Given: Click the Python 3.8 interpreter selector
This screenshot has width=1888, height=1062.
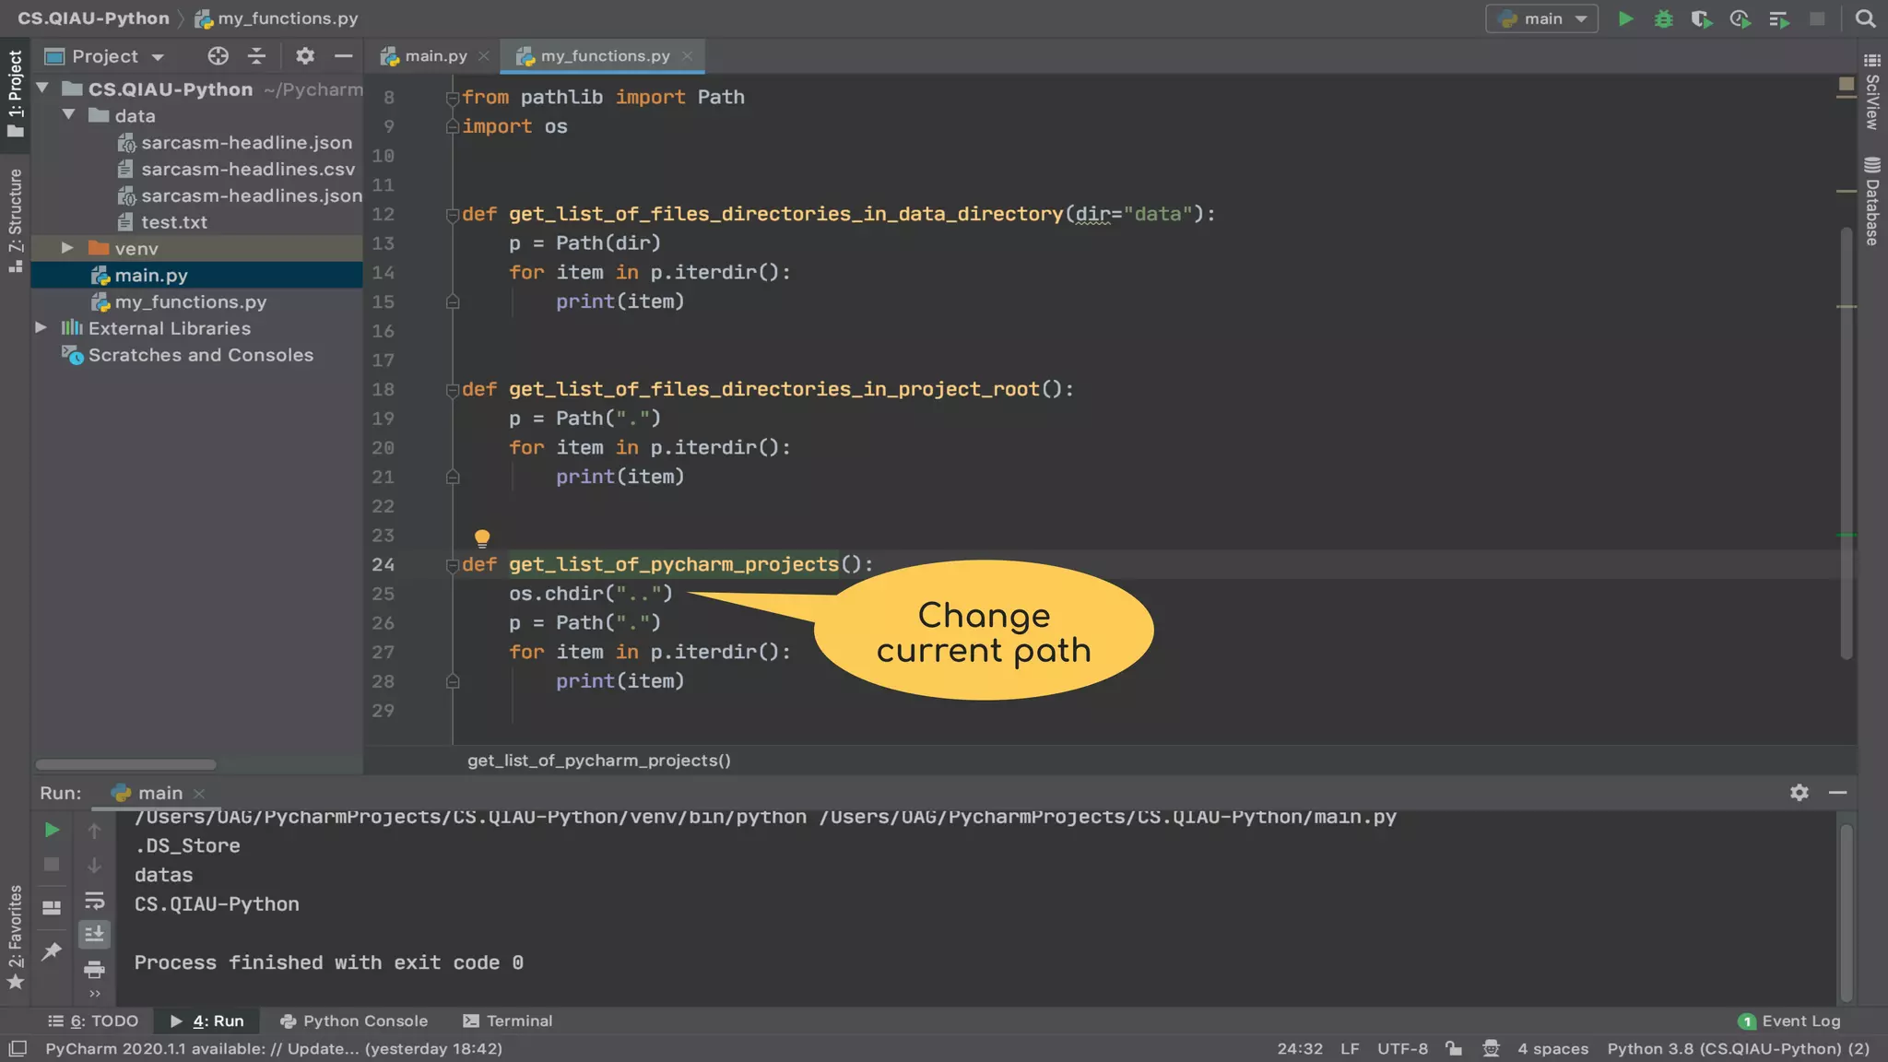Looking at the screenshot, I should click(1739, 1048).
